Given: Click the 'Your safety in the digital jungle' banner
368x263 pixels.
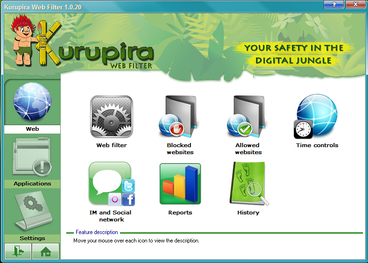Looking at the screenshot, I should (294, 54).
